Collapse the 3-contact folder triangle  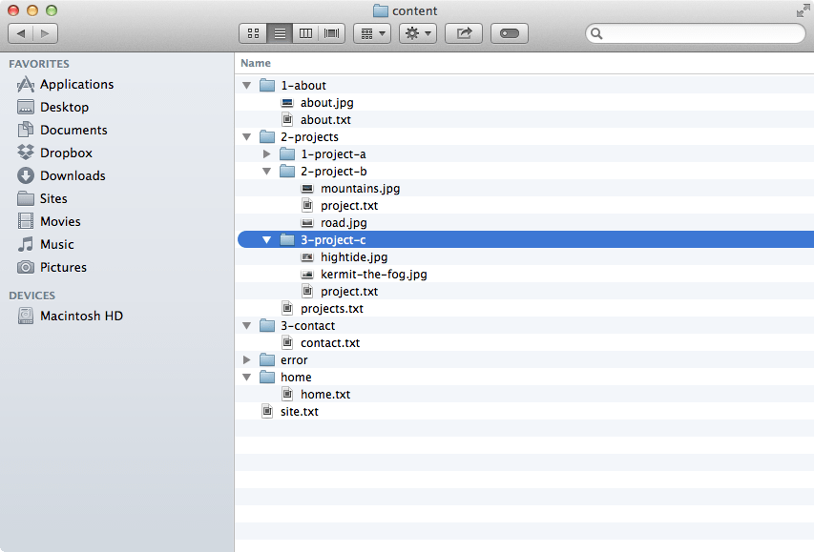[246, 326]
